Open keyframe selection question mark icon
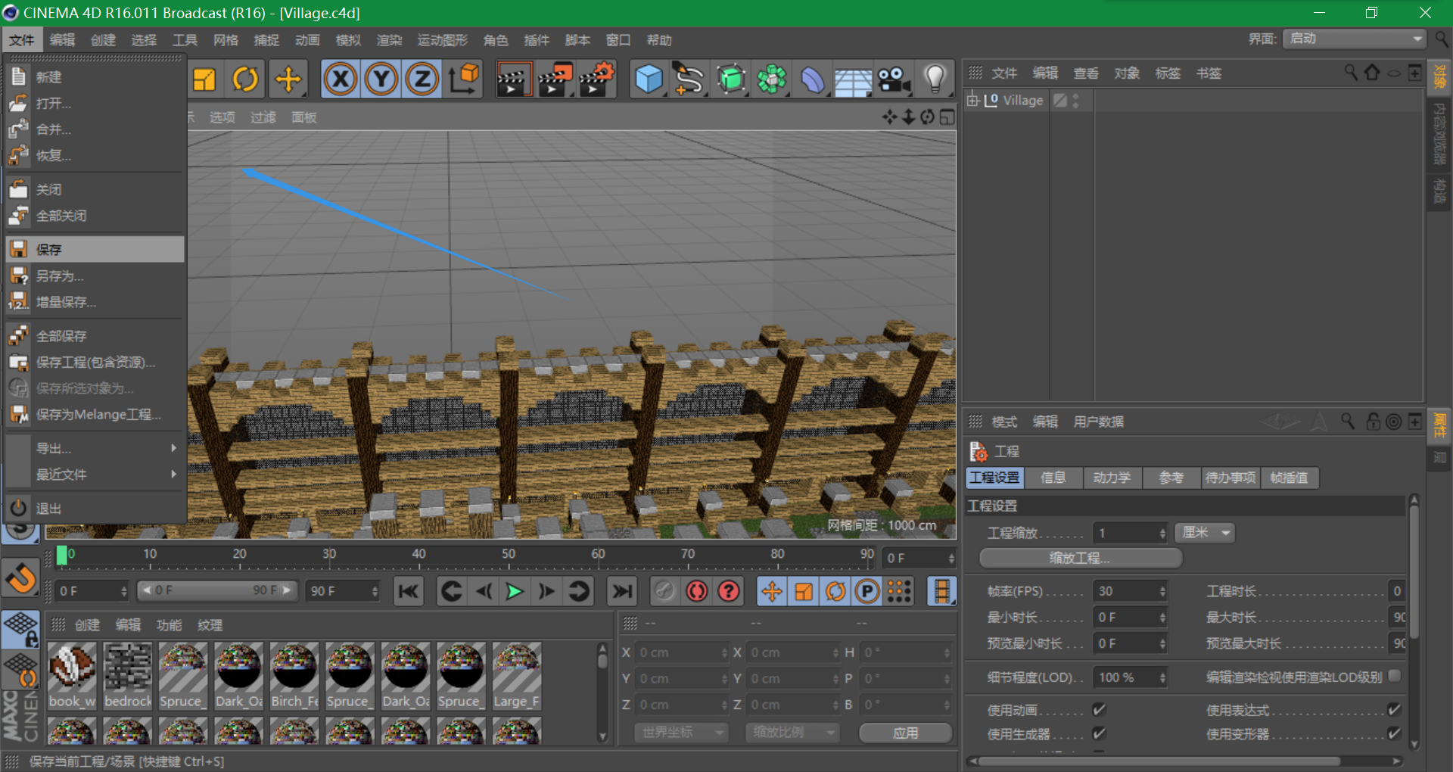Screen dimensions: 1453x772 (729, 591)
